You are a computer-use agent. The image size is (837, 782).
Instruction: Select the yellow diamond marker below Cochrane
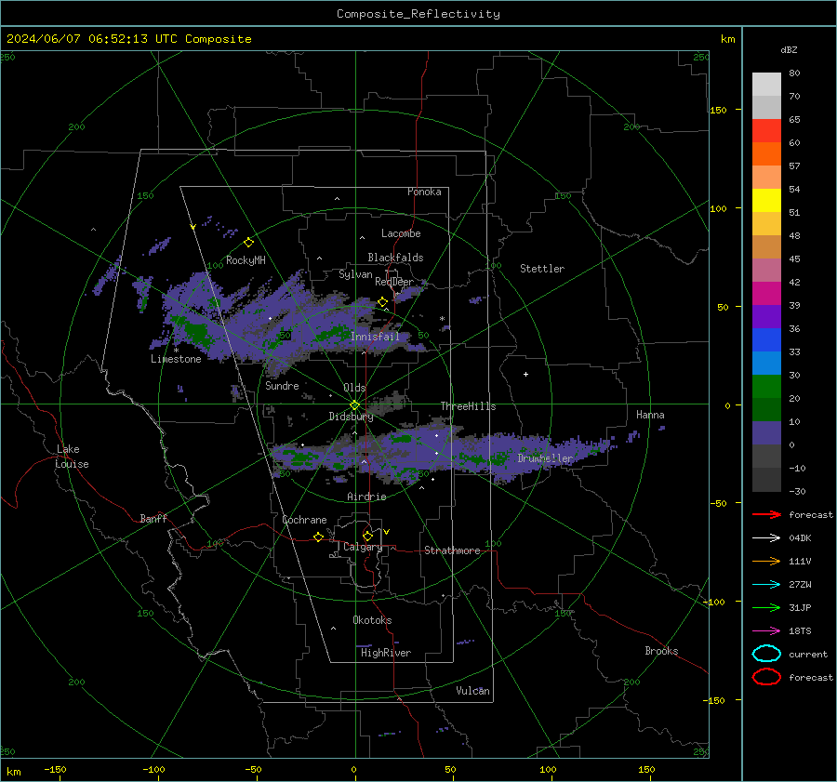coord(318,537)
